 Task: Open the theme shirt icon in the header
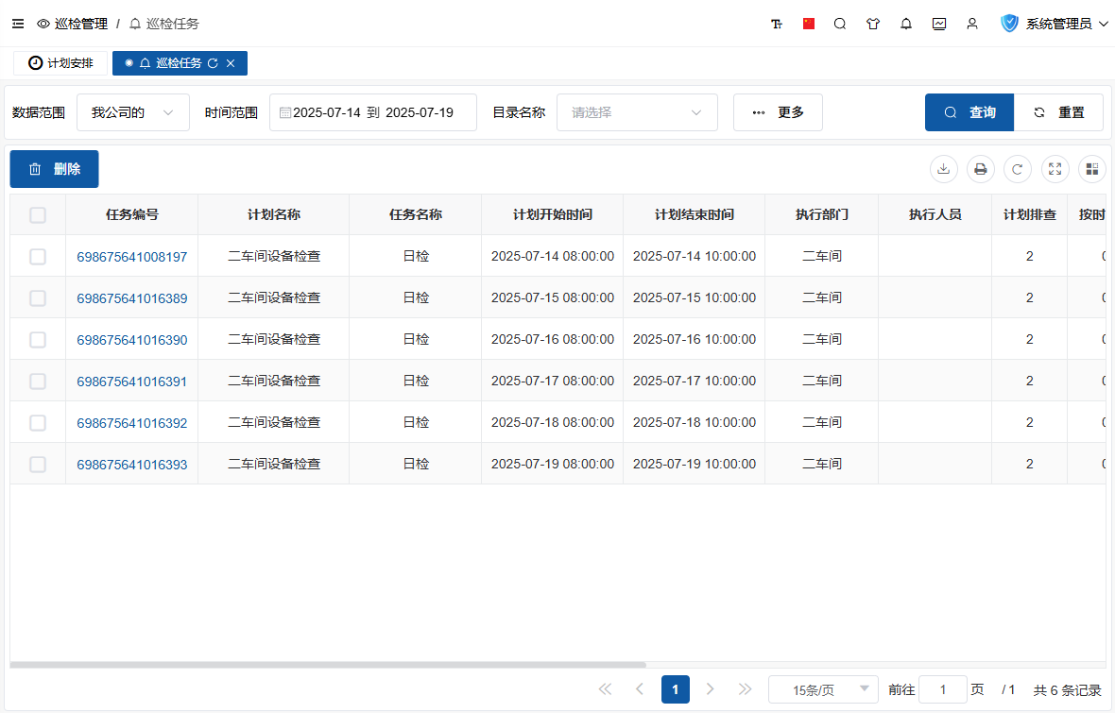pos(873,24)
